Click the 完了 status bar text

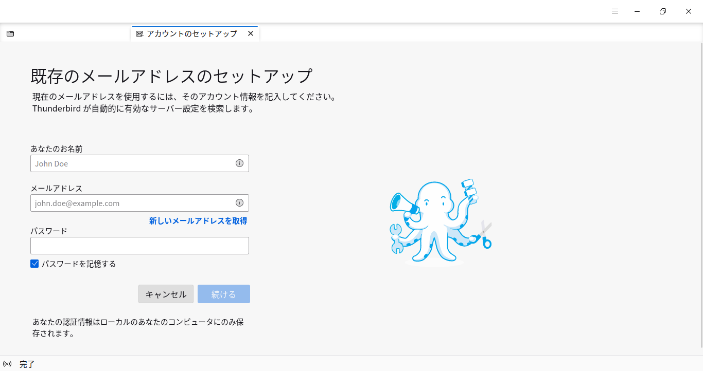(27, 364)
